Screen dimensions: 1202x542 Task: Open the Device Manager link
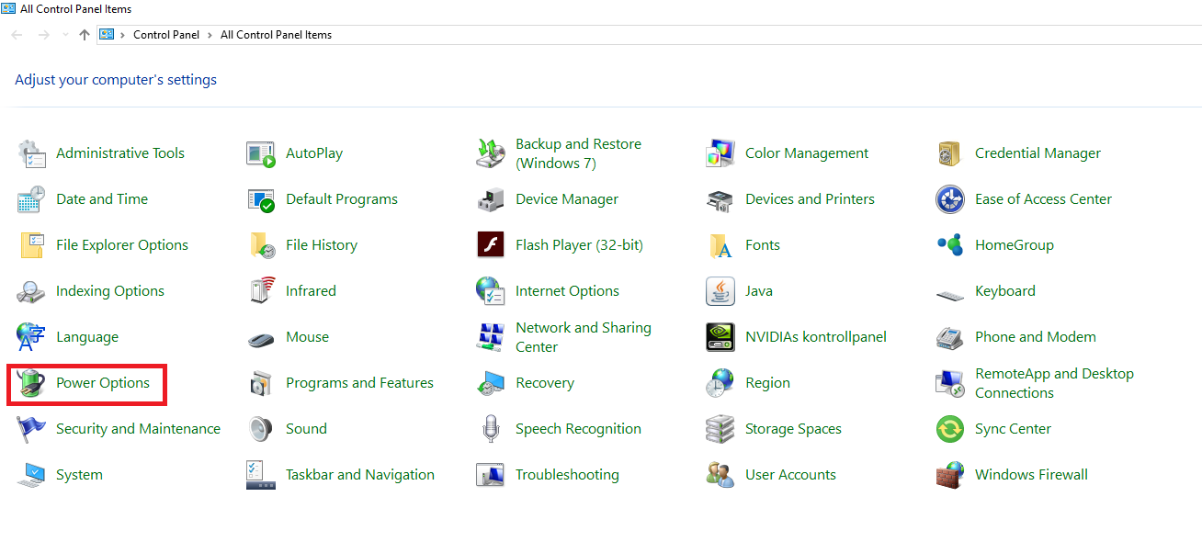pyautogui.click(x=566, y=199)
